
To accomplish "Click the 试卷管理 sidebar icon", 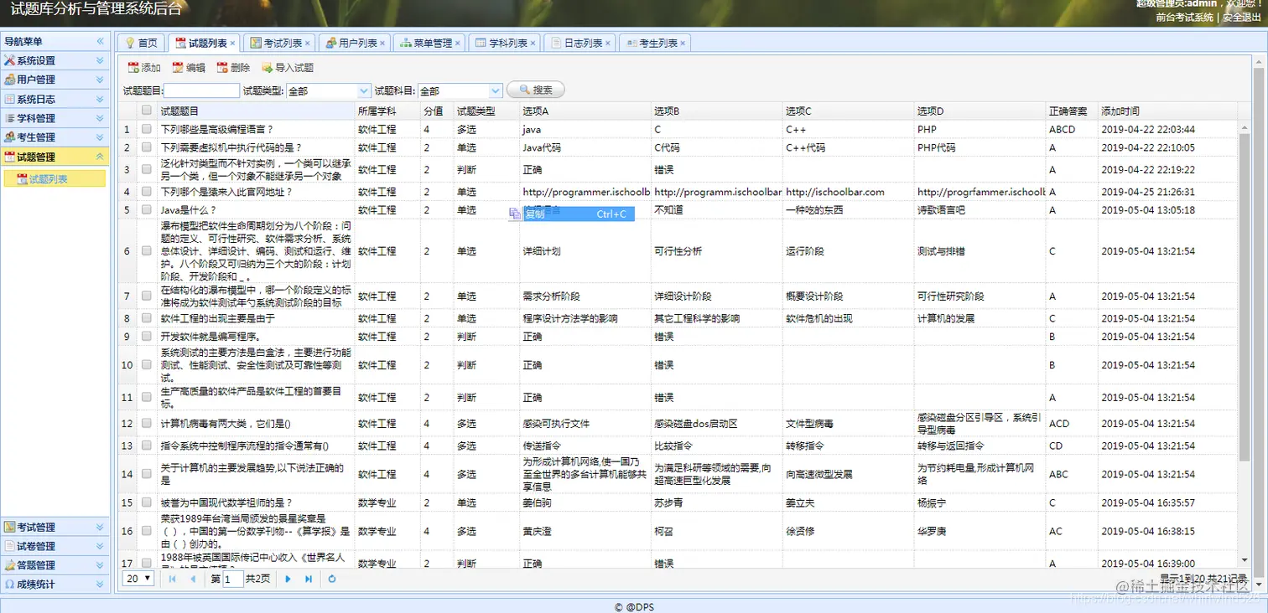I will click(x=9, y=546).
